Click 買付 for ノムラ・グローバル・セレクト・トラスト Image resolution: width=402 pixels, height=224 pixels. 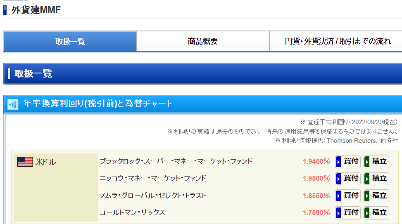pos(348,196)
